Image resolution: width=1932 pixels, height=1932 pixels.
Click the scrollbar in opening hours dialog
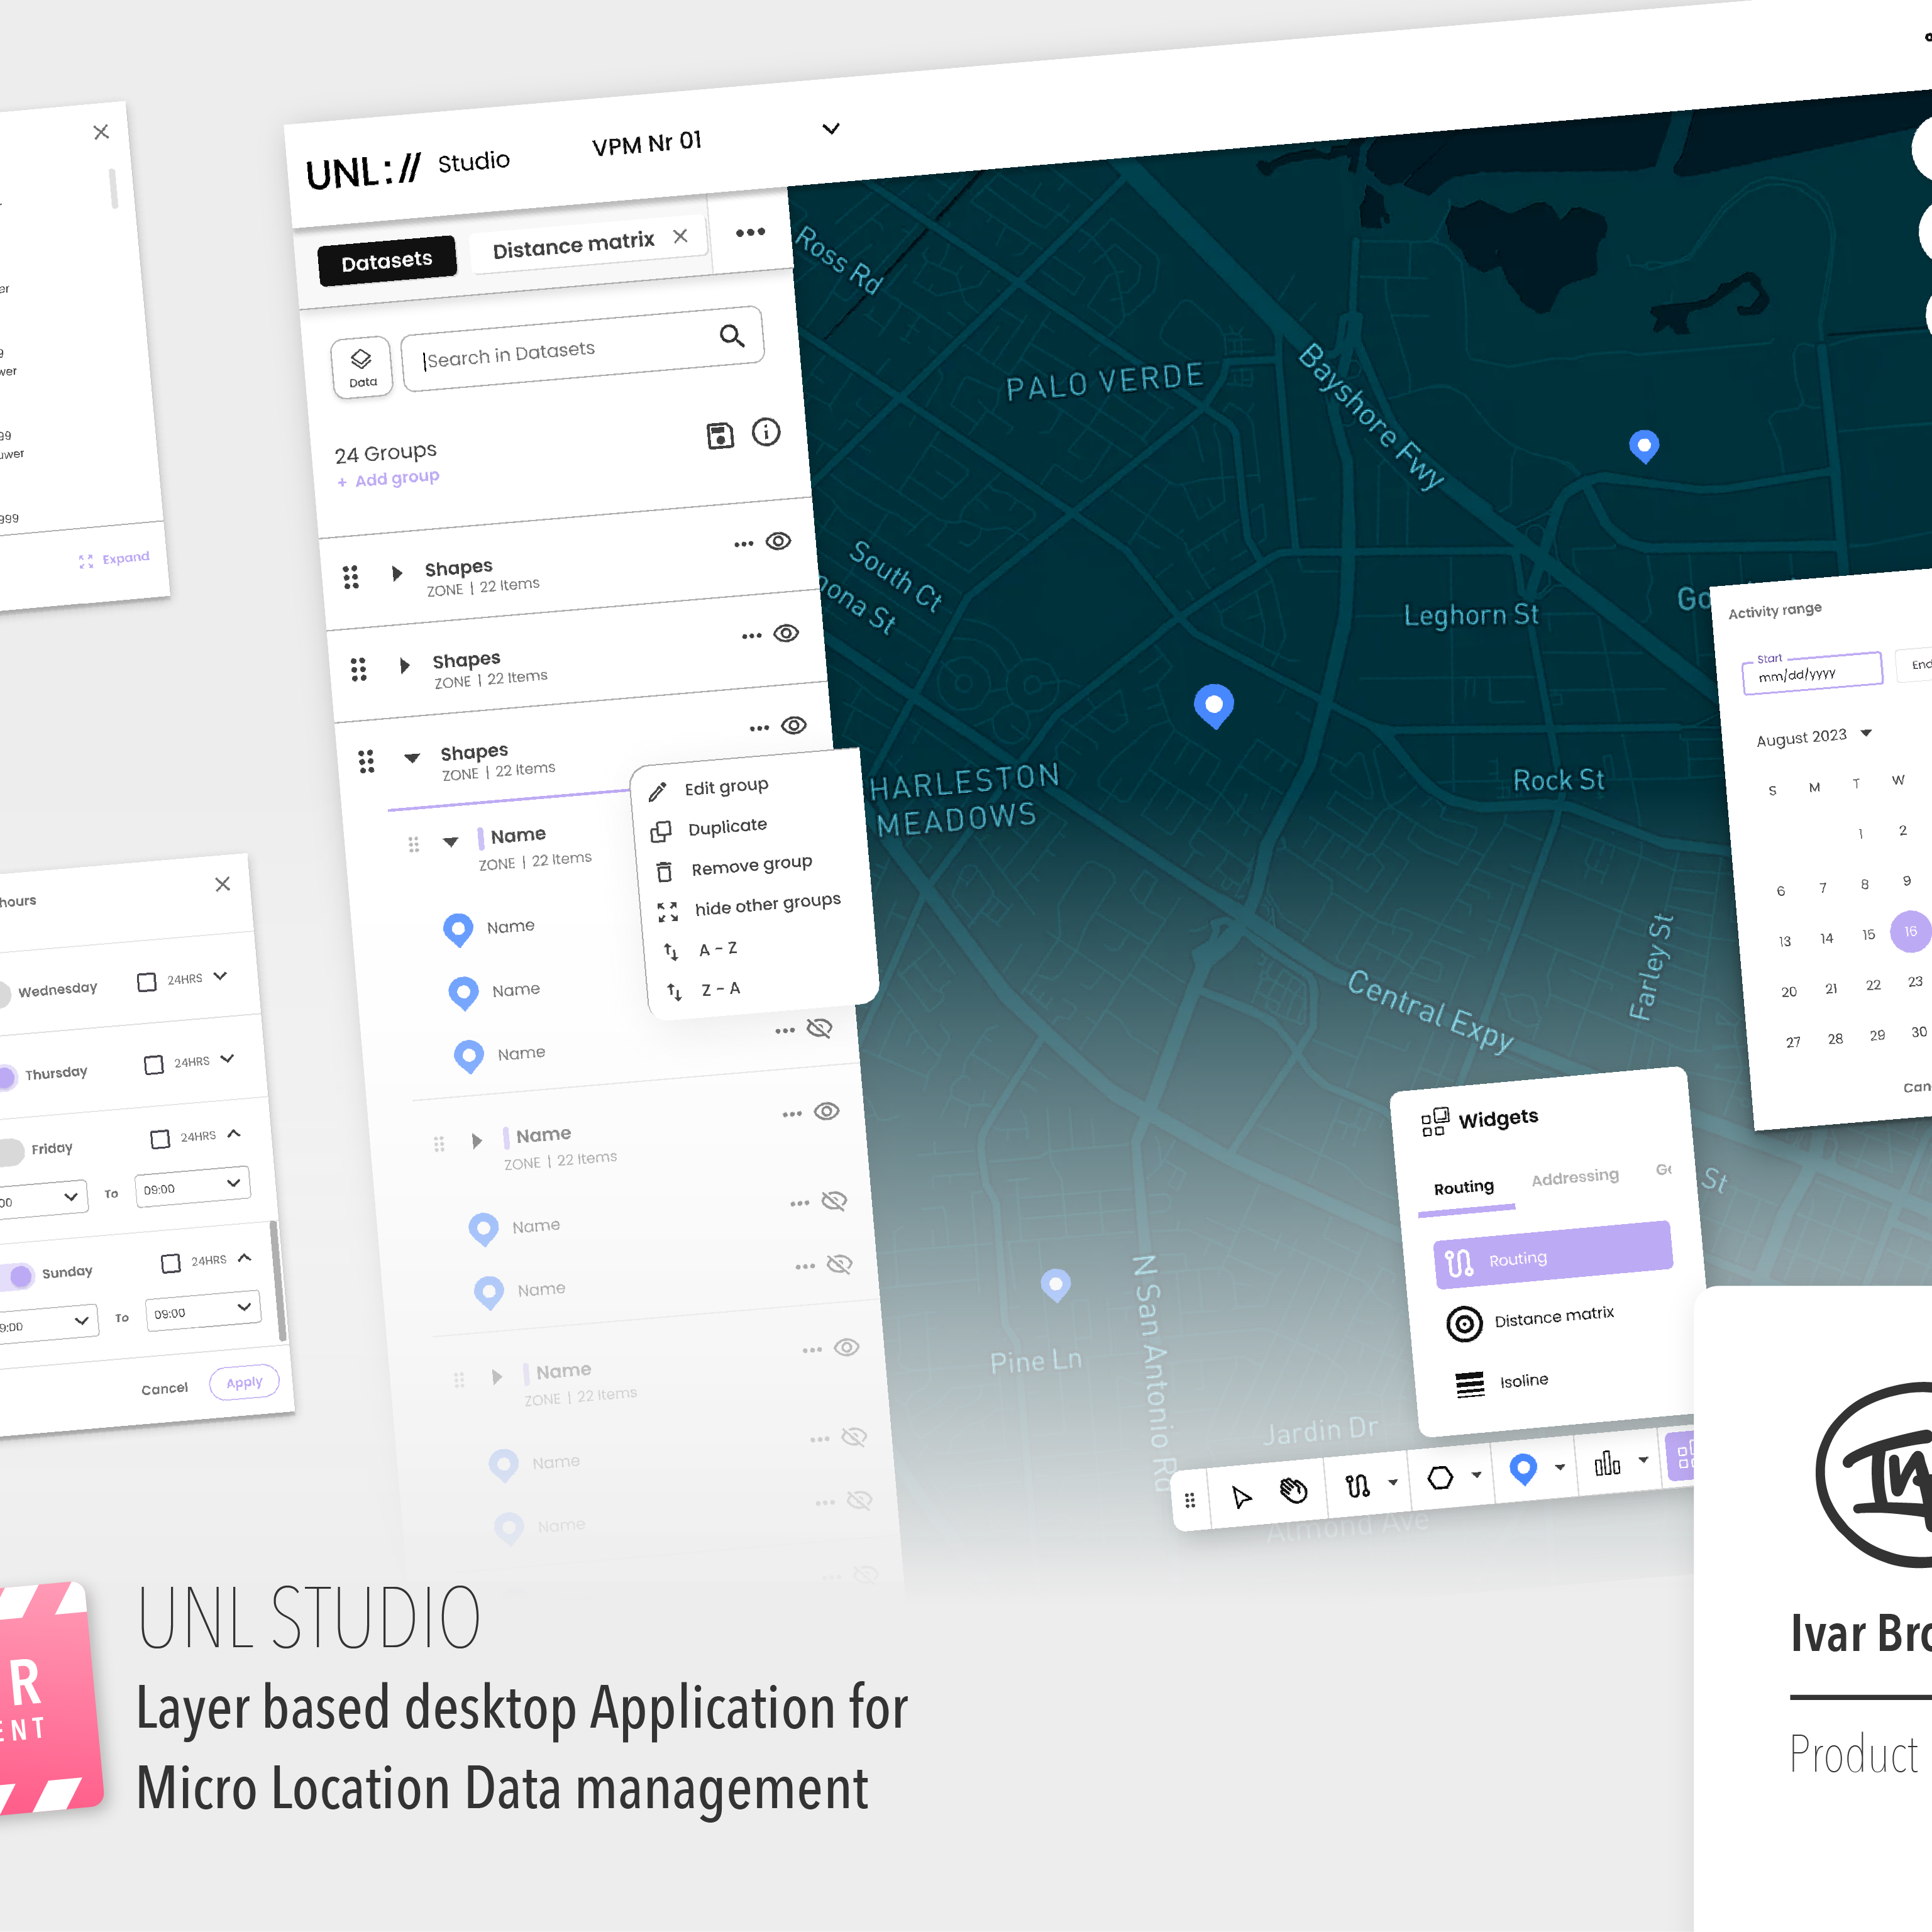point(278,1281)
